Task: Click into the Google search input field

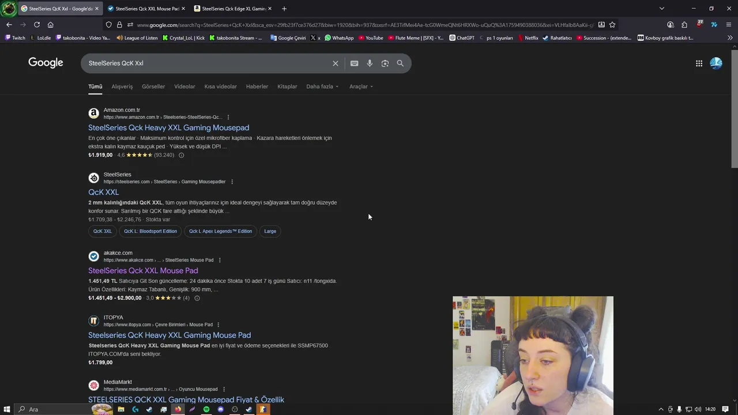Action: (208, 63)
